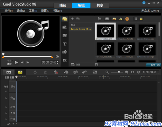
Task: Open the Sound Mixer tool
Action: (66, 72)
